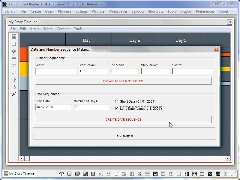
Task: Open the Workspaces menu
Action: click(x=118, y=11)
